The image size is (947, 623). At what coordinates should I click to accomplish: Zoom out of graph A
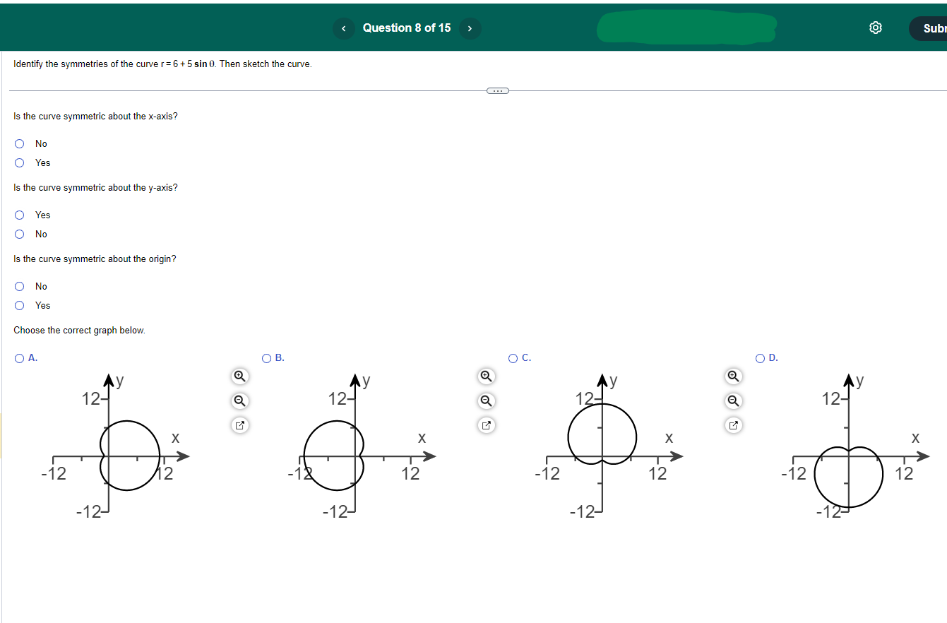239,401
